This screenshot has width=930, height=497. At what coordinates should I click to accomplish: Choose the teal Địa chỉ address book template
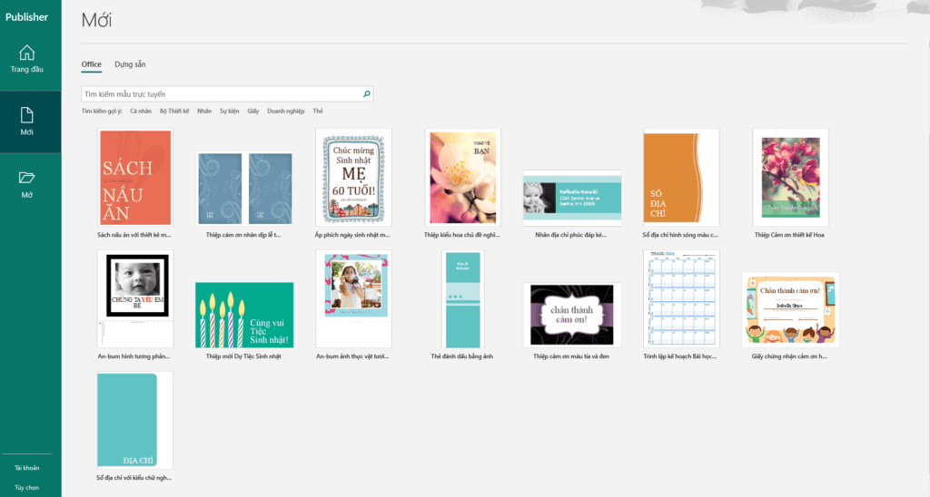(x=134, y=420)
